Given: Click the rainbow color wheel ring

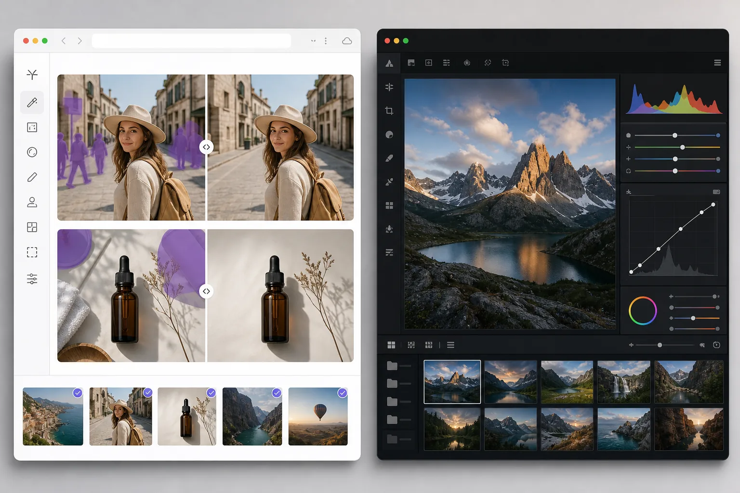Looking at the screenshot, I should tap(643, 311).
